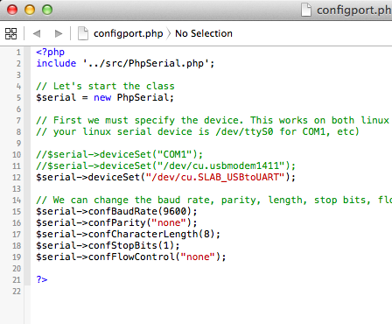Viewport: 392px width, 324px height.
Task: Zoom the window with the green button
Action: pyautogui.click(x=47, y=10)
